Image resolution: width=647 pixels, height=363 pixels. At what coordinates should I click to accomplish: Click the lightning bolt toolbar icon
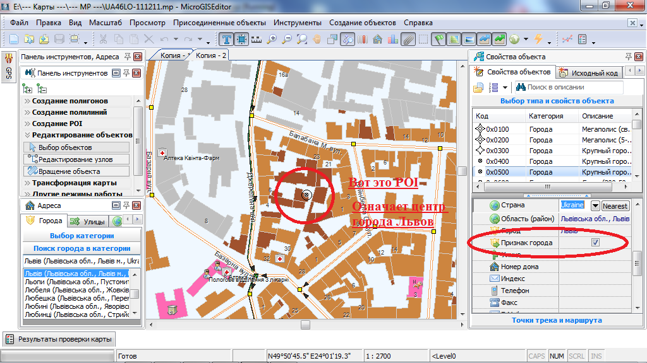coord(538,39)
